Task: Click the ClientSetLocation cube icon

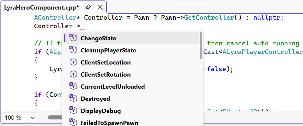Action: [x=73, y=62]
